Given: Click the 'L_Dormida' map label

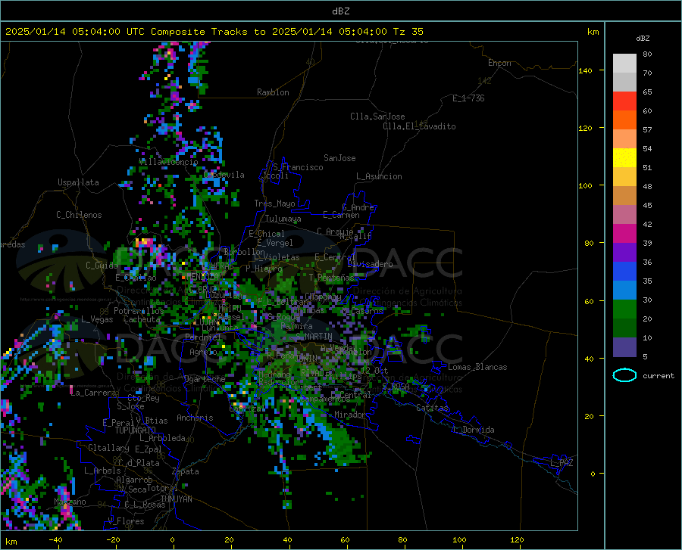Looking at the screenshot, I should tap(473, 430).
